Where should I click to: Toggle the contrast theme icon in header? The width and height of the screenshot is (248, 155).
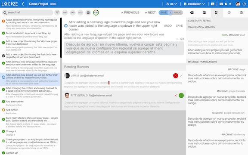pos(226,4)
